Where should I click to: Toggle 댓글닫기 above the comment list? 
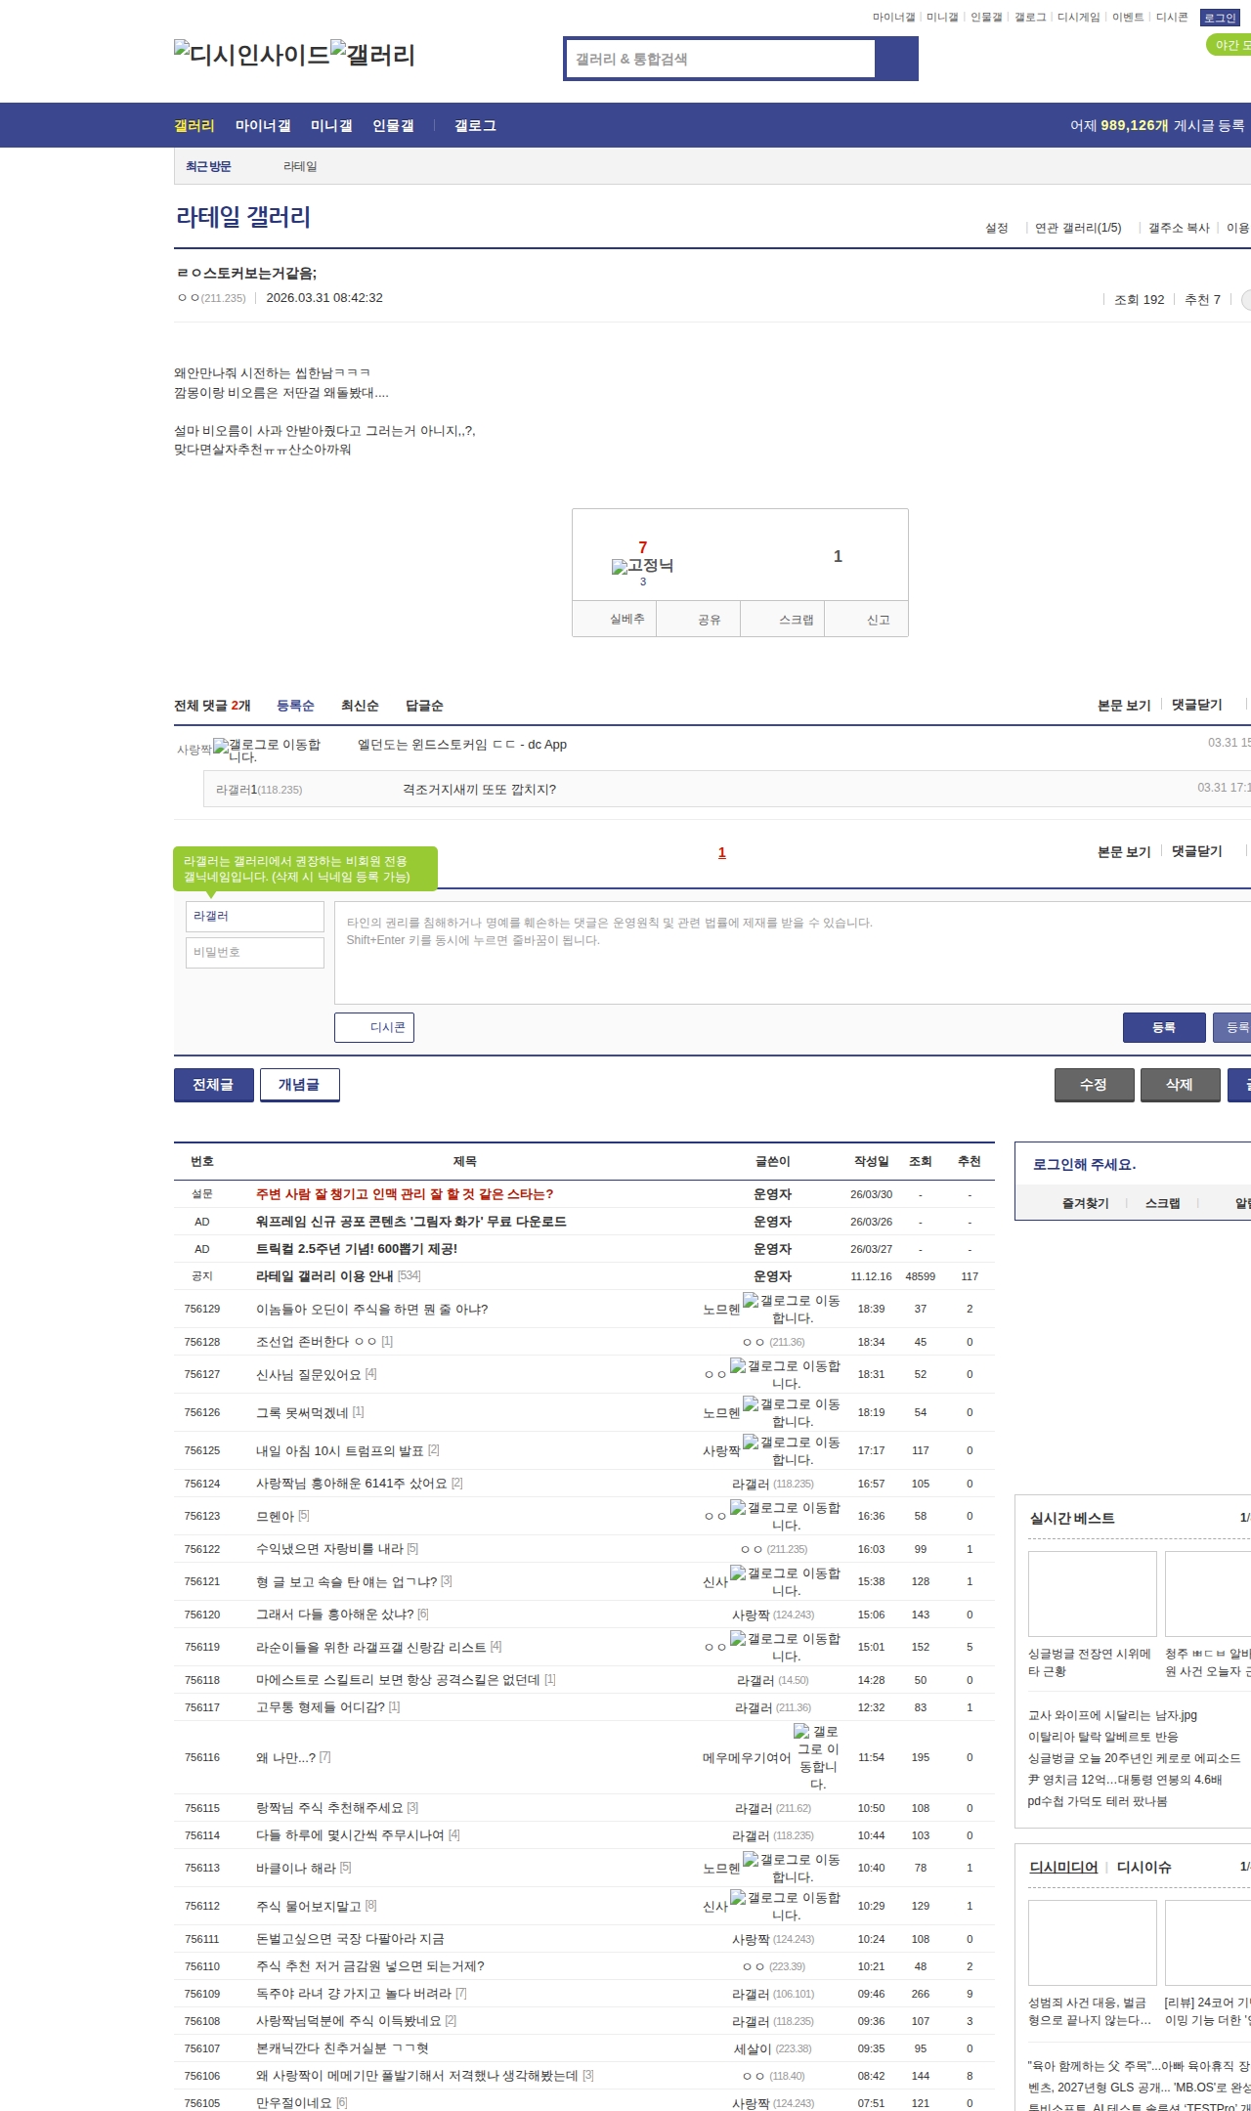[x=1196, y=705]
